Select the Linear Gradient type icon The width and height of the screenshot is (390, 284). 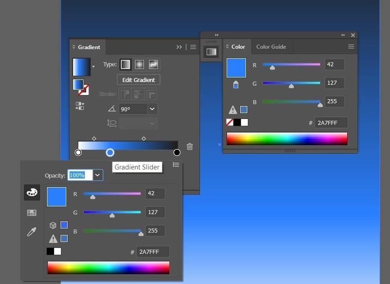click(x=125, y=64)
